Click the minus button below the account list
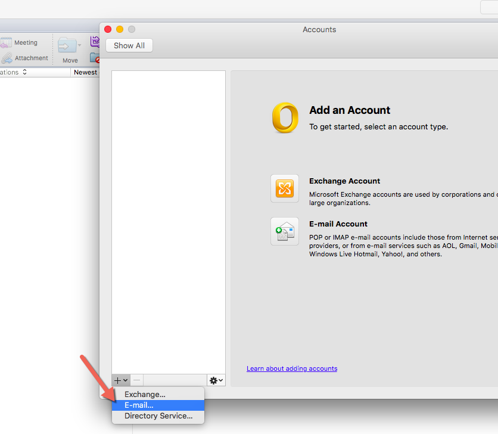This screenshot has height=434, width=498. (x=136, y=380)
